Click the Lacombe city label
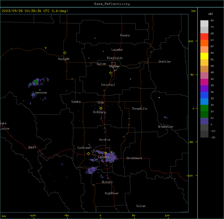Viewport: 224px width, 219px height. pos(117,50)
